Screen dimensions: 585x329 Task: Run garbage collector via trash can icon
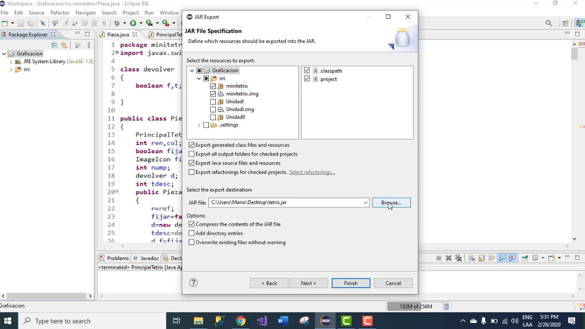(447, 307)
